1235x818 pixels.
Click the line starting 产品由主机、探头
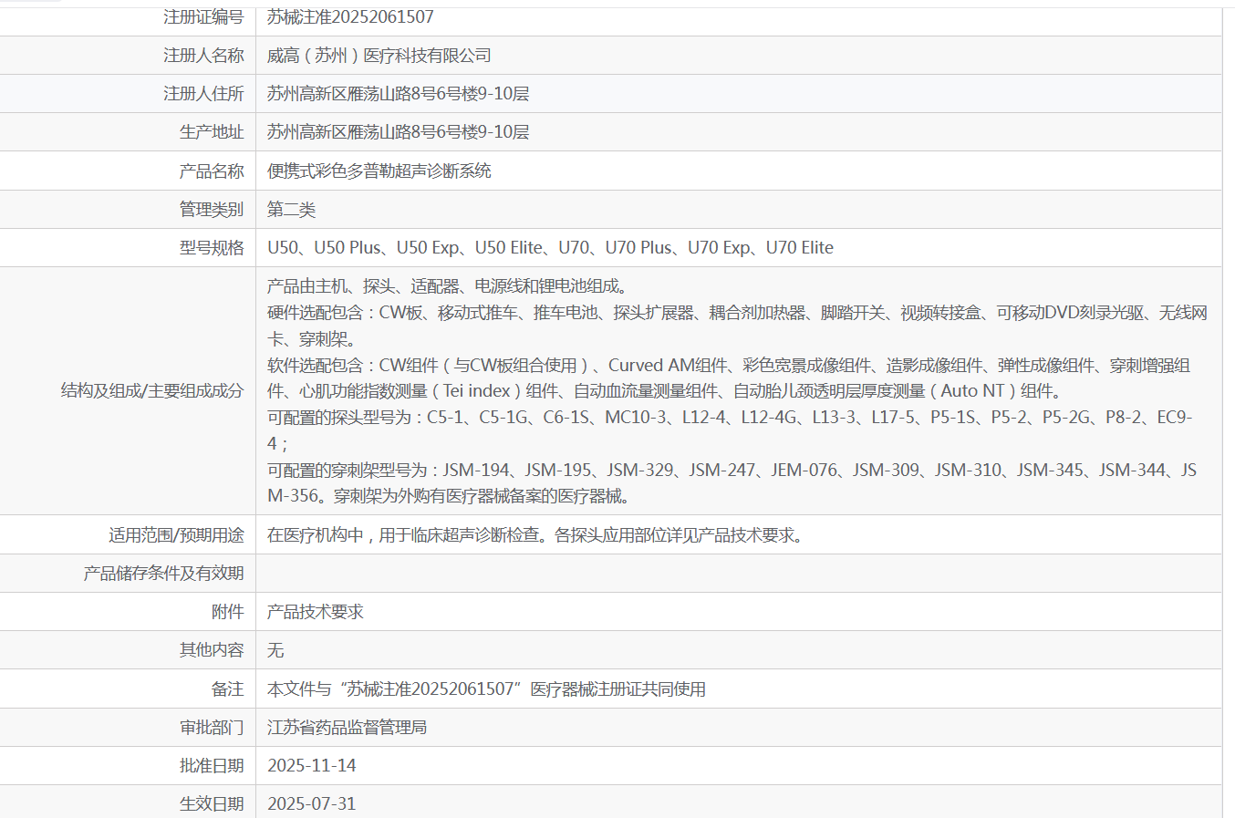[447, 286]
